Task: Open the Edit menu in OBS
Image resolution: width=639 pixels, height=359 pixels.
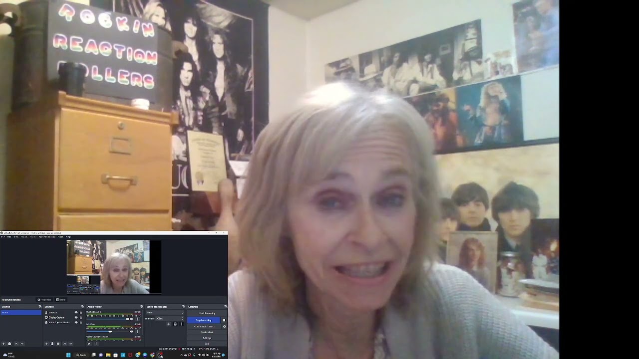Action: coord(9,237)
